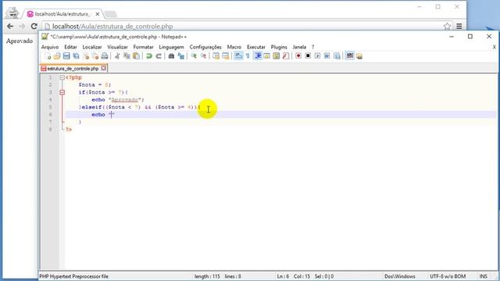The width and height of the screenshot is (500, 281).
Task: Close all documents using toolbar icon
Action: [x=95, y=56]
